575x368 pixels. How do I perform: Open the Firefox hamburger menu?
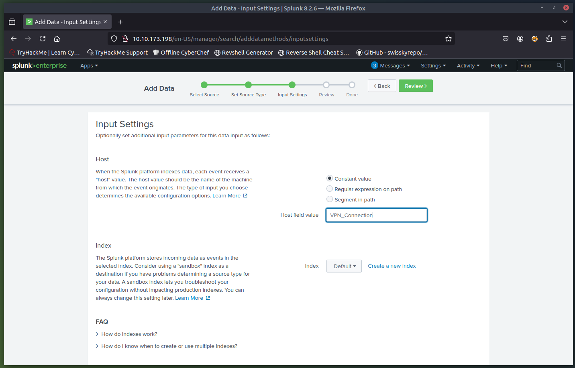563,39
